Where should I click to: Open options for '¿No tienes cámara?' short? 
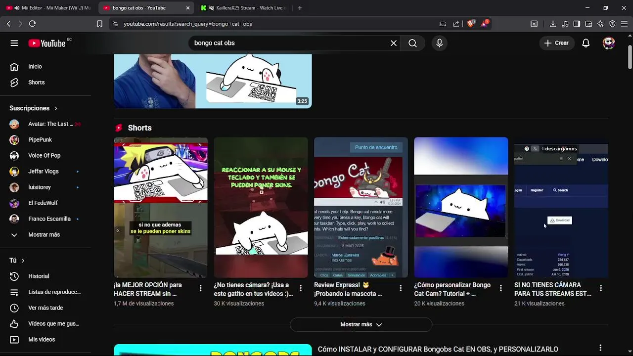[x=301, y=288]
